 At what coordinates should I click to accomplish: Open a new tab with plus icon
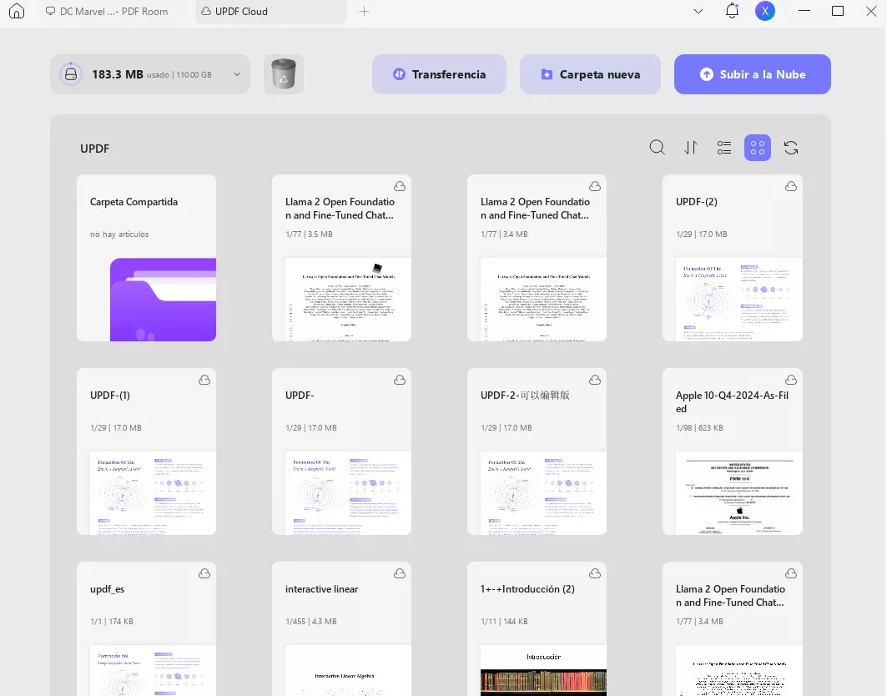[x=365, y=12]
